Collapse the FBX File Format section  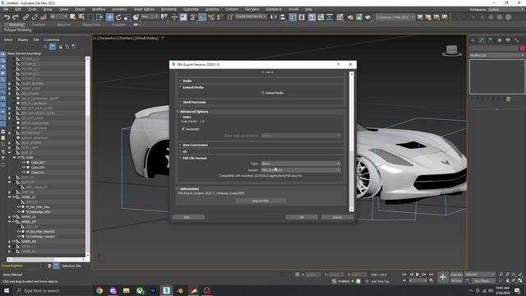194,158
